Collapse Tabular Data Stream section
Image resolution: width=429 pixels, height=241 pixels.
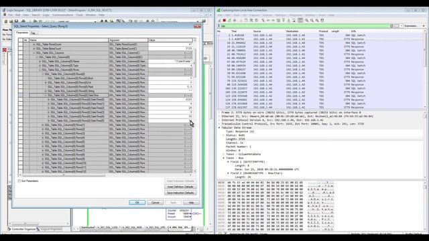click(219, 128)
